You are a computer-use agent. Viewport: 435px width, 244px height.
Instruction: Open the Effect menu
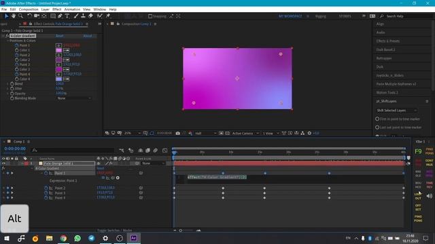point(56,9)
